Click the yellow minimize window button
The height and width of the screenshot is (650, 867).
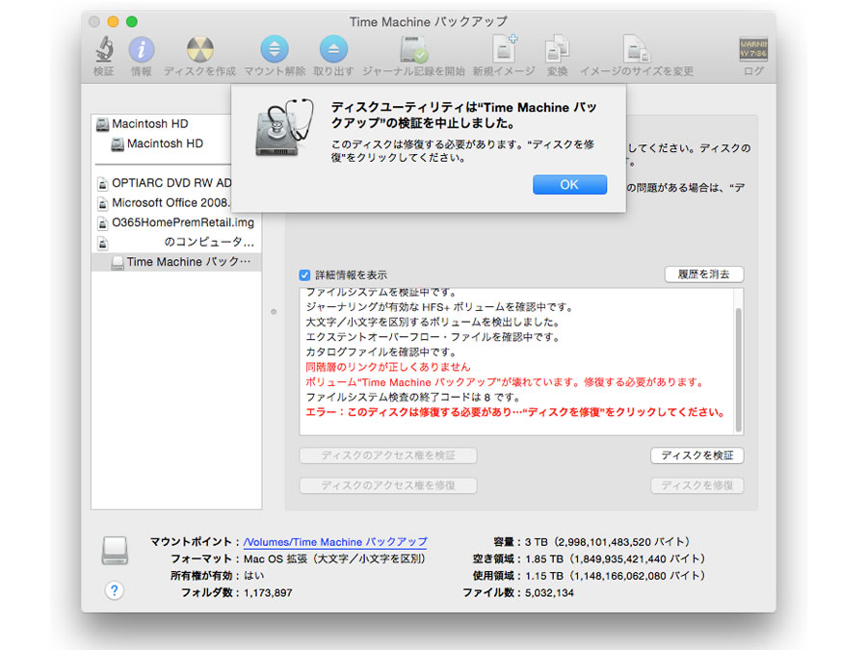tap(113, 21)
